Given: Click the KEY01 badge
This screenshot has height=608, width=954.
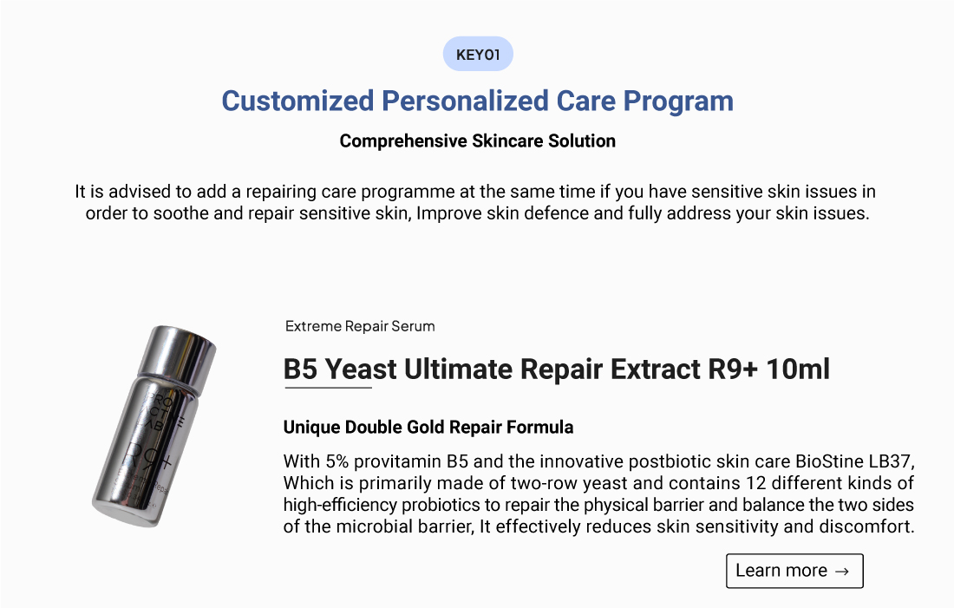Looking at the screenshot, I should (x=478, y=55).
